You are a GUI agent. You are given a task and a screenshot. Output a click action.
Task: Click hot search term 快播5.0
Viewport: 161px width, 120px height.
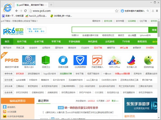click(75, 35)
